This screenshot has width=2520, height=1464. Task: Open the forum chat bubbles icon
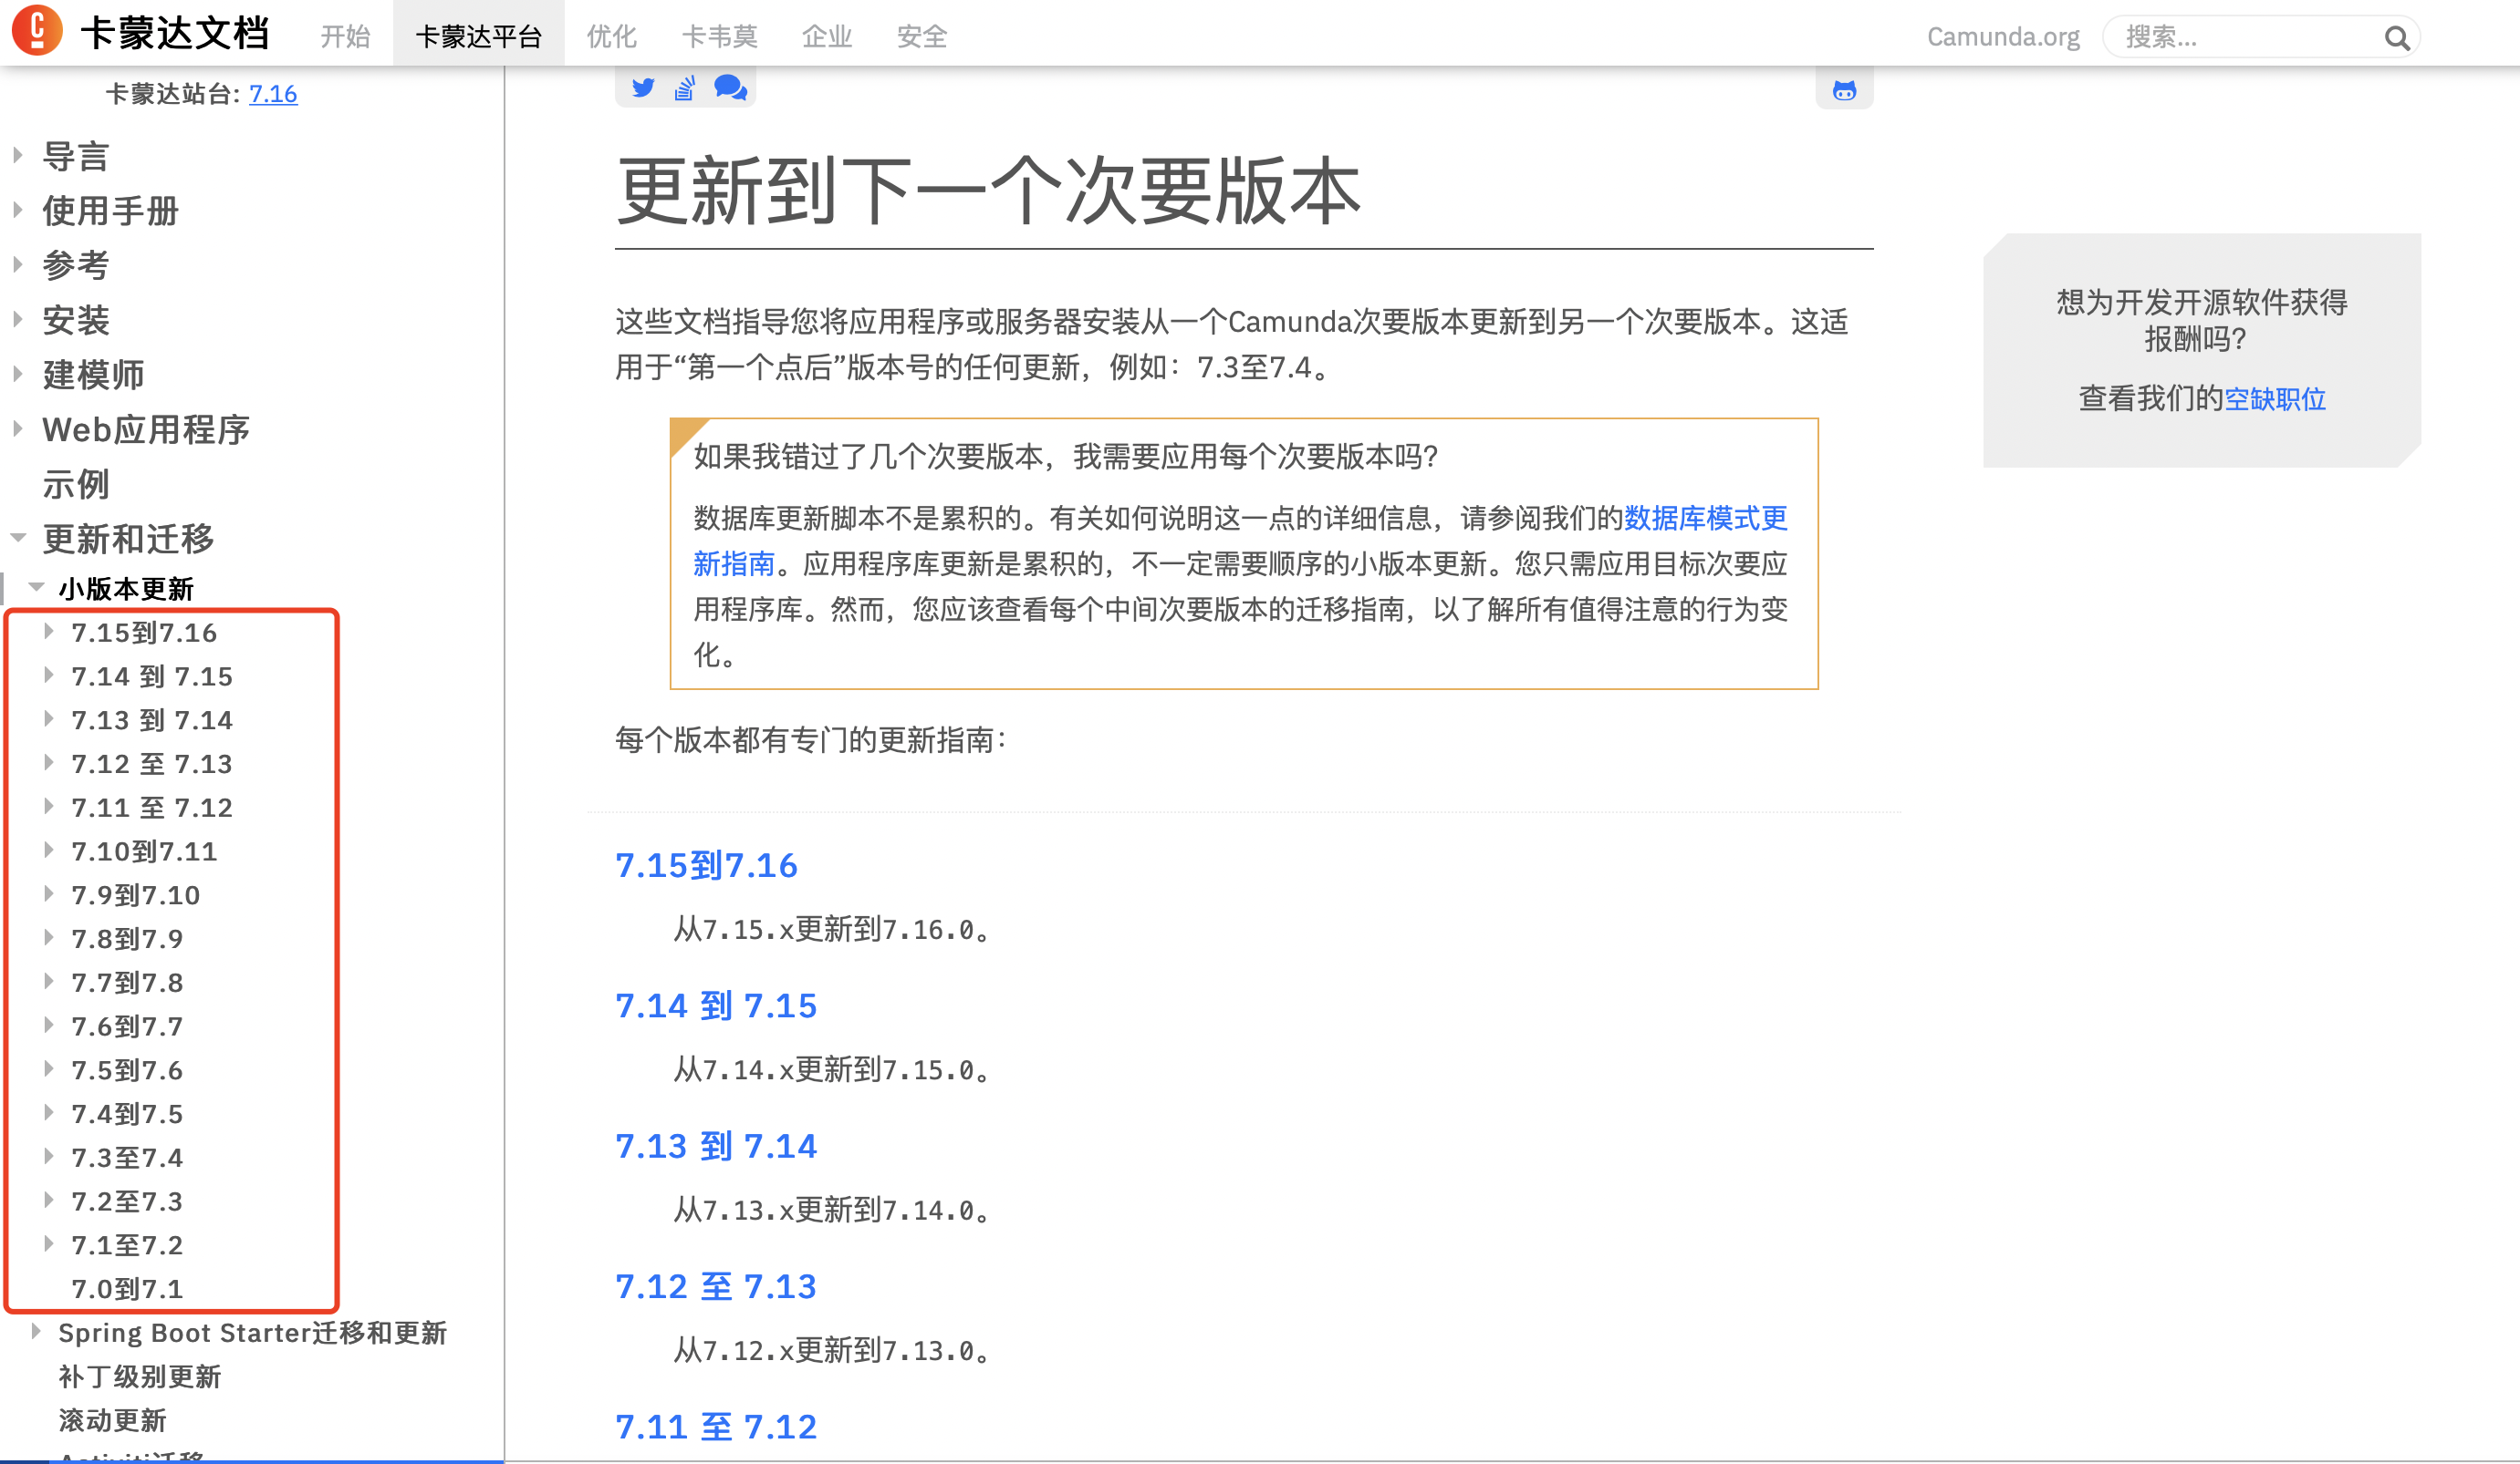click(x=730, y=88)
